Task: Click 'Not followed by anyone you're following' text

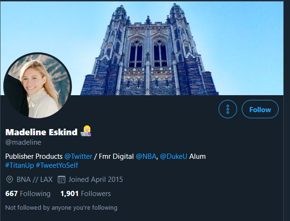Action: [61, 208]
